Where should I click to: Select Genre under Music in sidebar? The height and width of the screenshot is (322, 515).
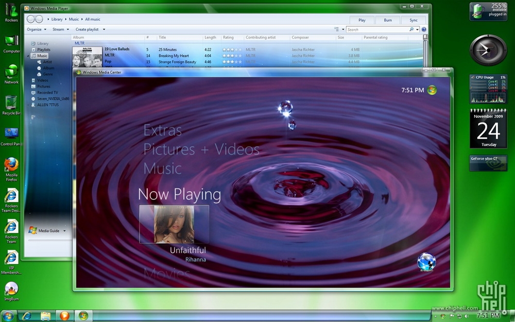47,74
